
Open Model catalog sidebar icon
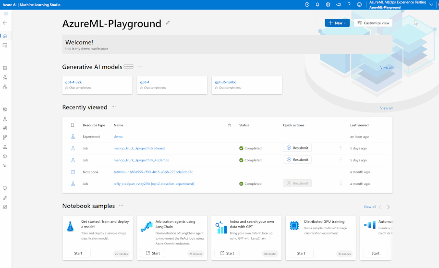[5, 45]
